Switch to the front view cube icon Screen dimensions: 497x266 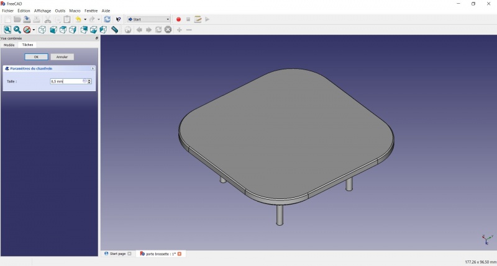53,30
